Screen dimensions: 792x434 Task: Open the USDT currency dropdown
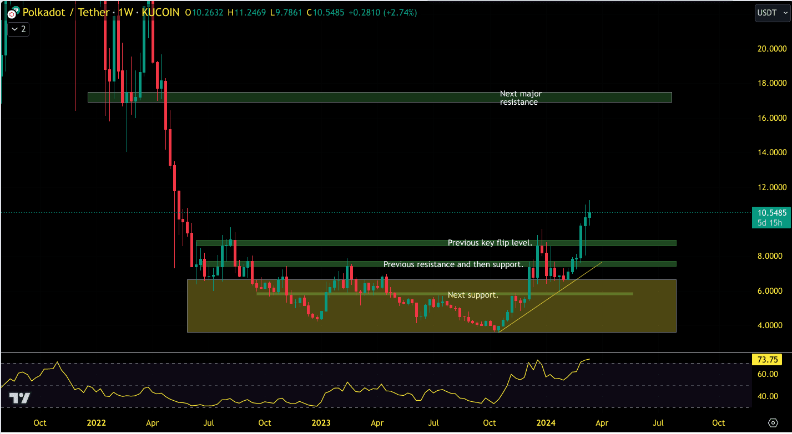click(x=772, y=13)
